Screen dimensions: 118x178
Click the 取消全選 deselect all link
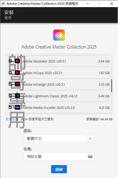point(12,119)
